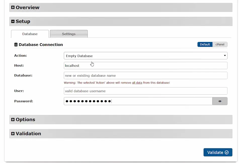Click the checkmark icon on Validate button
Viewport: 239px width, 163px height.
(x=226, y=152)
